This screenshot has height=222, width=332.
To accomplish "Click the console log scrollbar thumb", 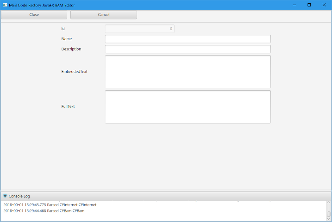I will 329,214.
